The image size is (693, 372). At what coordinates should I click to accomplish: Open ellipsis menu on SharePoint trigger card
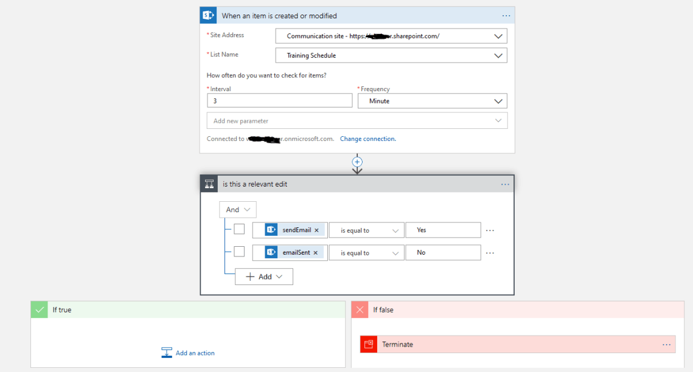[506, 16]
